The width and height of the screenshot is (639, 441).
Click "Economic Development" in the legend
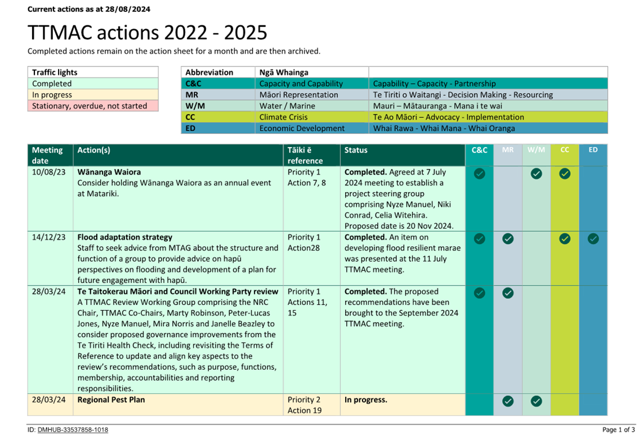(302, 128)
